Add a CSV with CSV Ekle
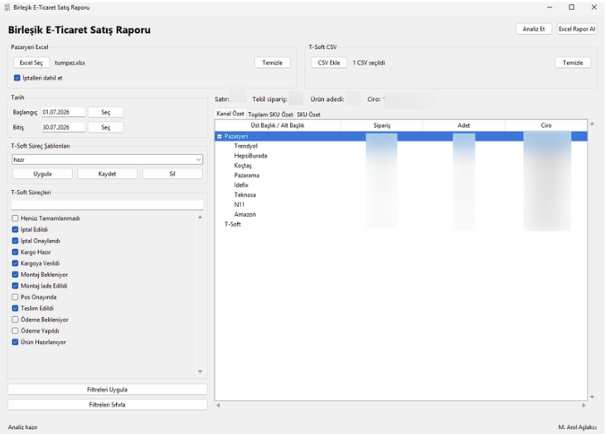This screenshot has width=605, height=434. pyautogui.click(x=329, y=62)
